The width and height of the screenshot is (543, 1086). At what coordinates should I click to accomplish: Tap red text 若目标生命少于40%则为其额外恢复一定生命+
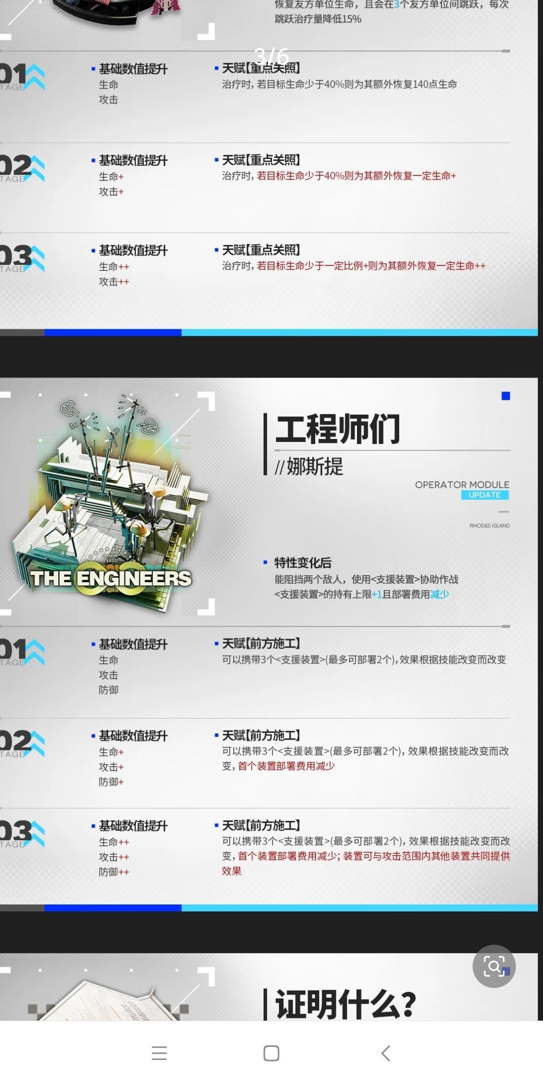[356, 176]
